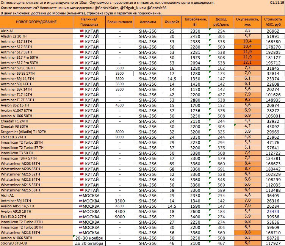Select cell 'Whatsminer M20S 65TH'
Image resolution: width=285 pixels, height=246 pixels.
(36, 163)
